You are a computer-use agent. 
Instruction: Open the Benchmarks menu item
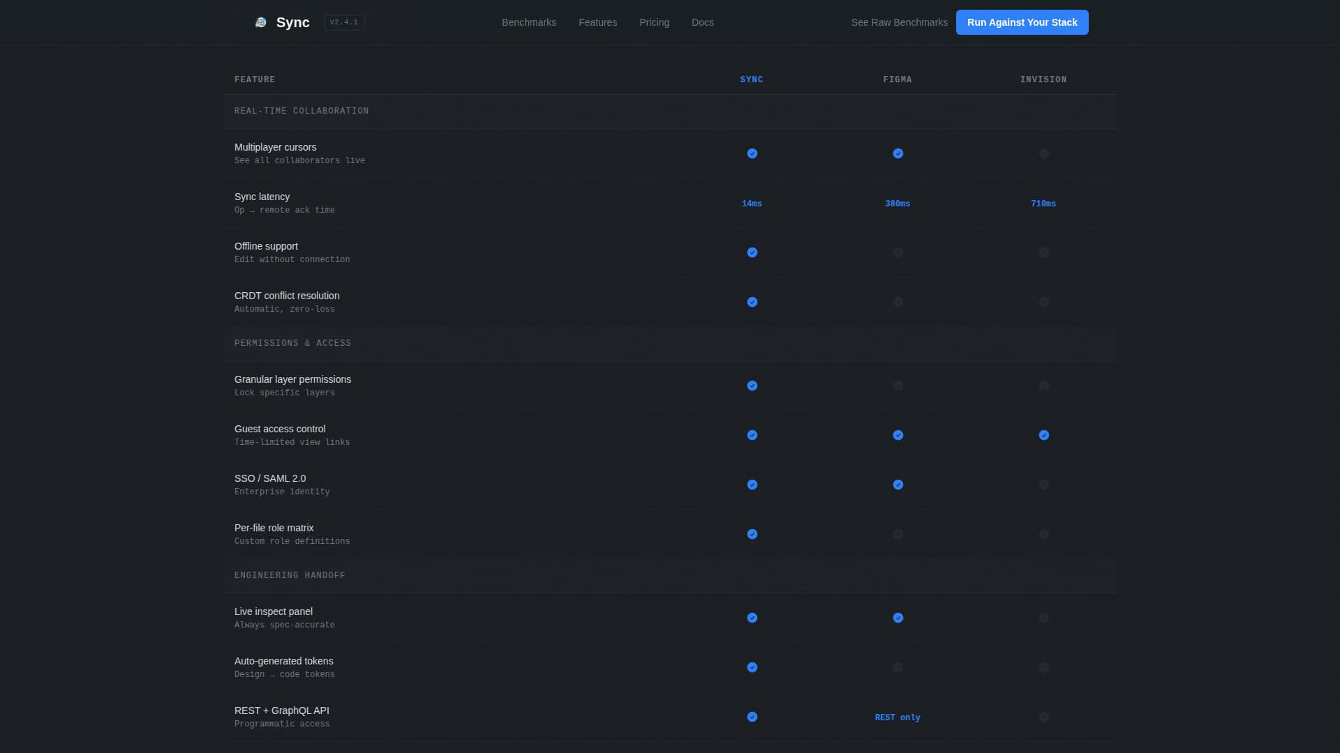[528, 22]
